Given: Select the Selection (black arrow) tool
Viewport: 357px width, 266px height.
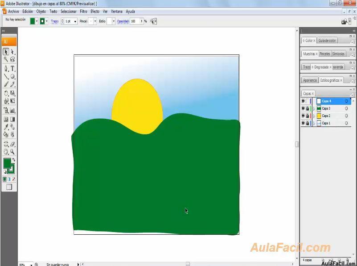Looking at the screenshot, I should pyautogui.click(x=6, y=52).
